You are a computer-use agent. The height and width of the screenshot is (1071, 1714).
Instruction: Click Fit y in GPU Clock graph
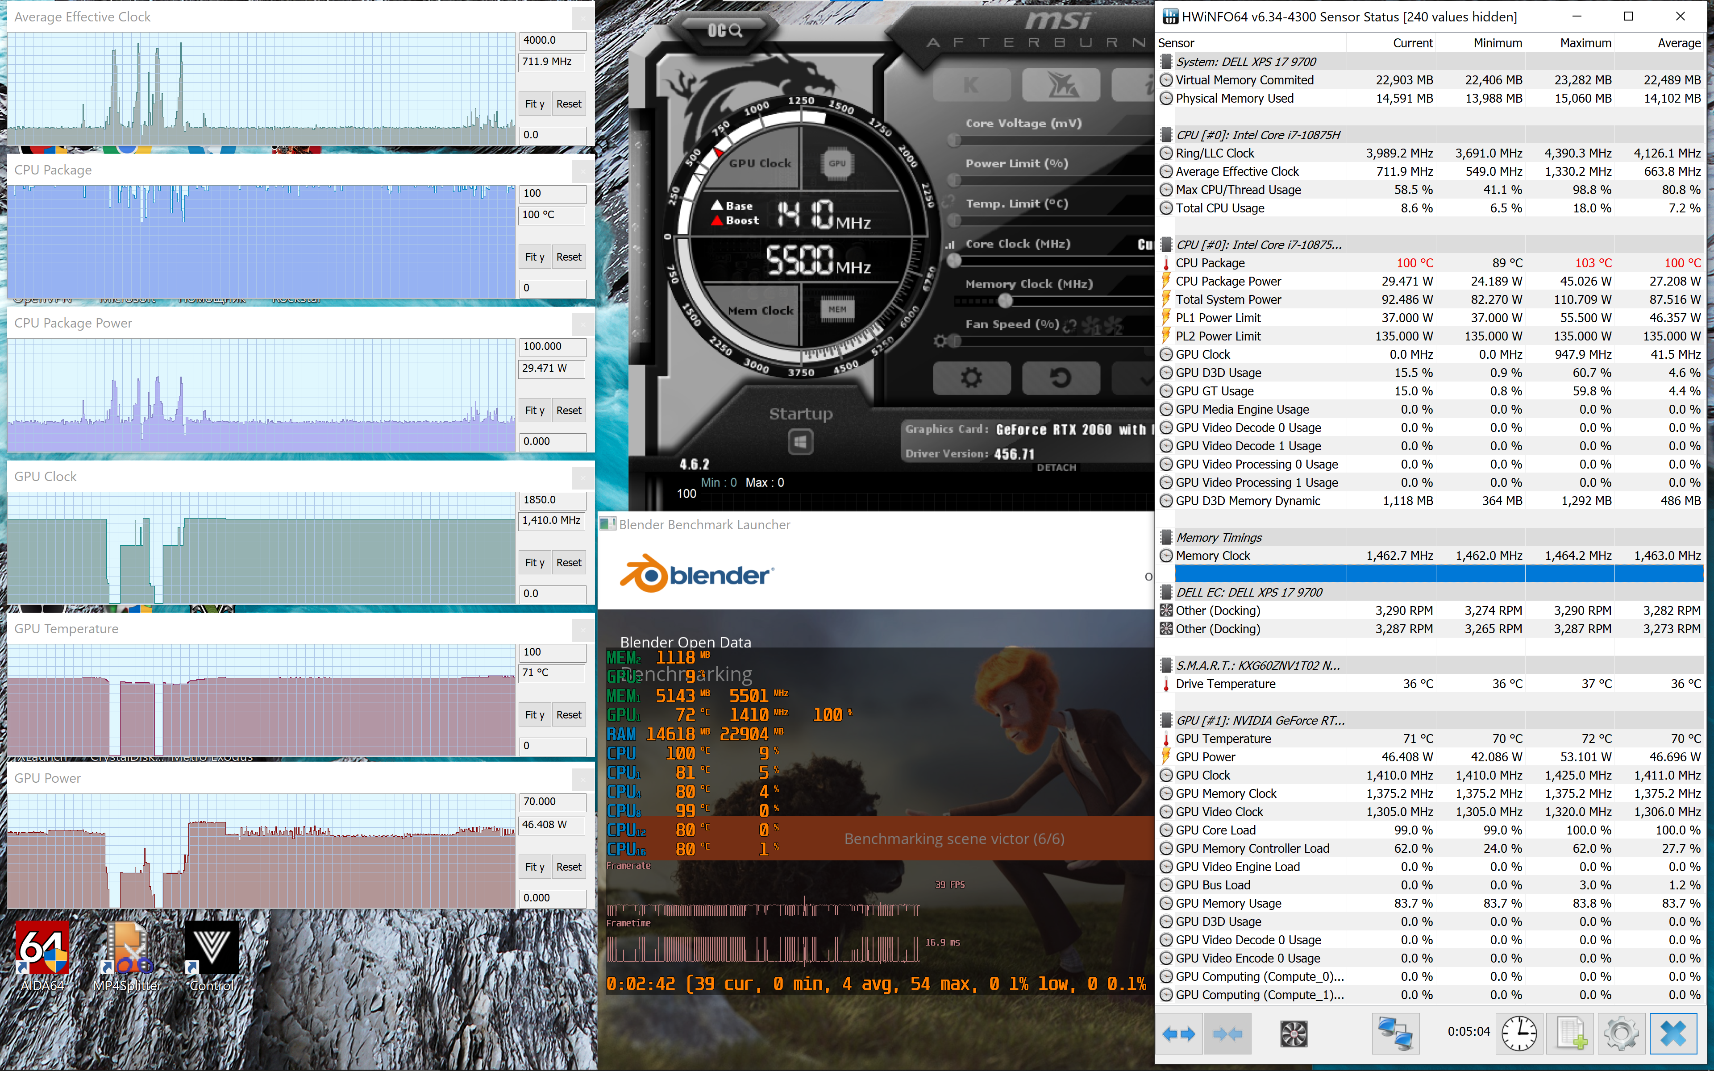pyautogui.click(x=535, y=562)
